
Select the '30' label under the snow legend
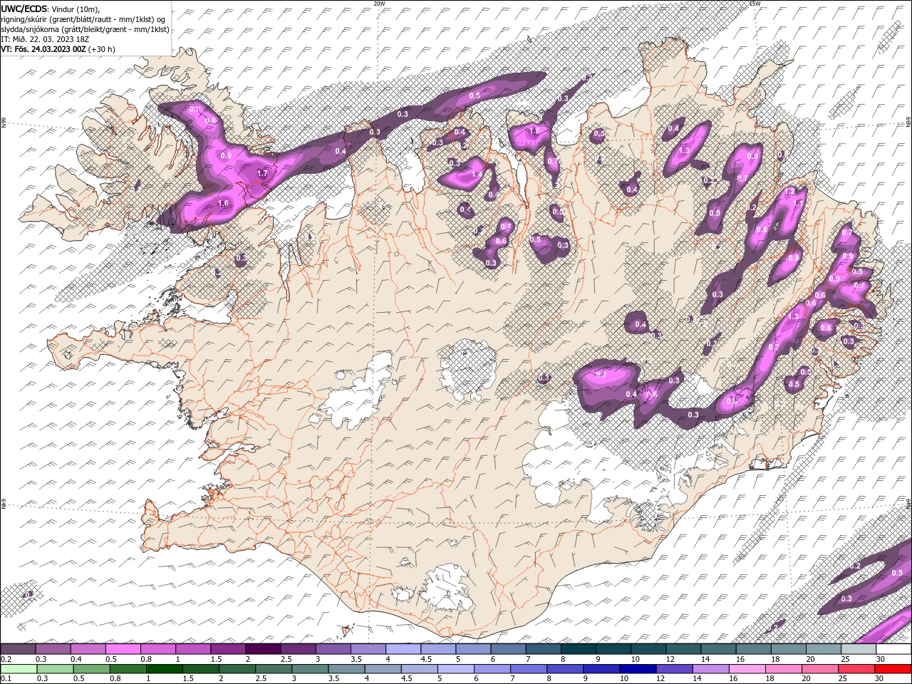(881, 659)
